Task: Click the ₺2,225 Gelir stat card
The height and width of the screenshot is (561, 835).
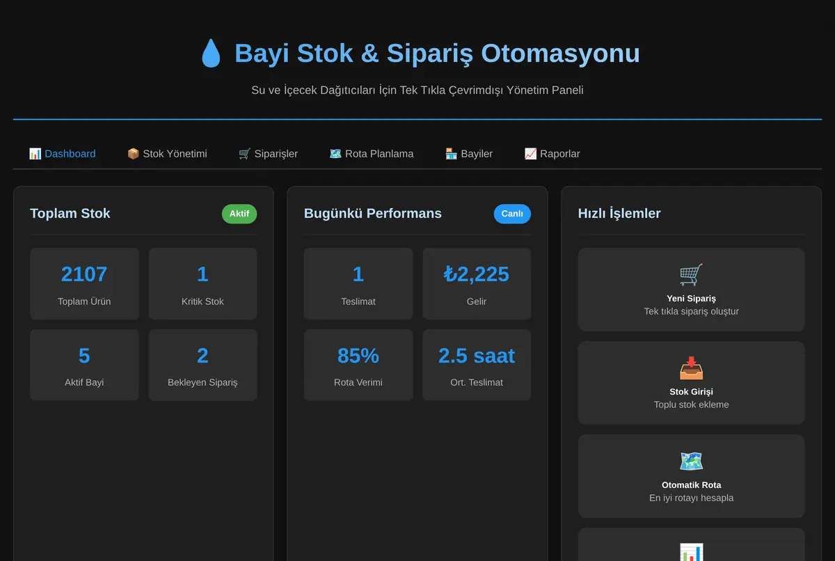Action: (x=477, y=284)
